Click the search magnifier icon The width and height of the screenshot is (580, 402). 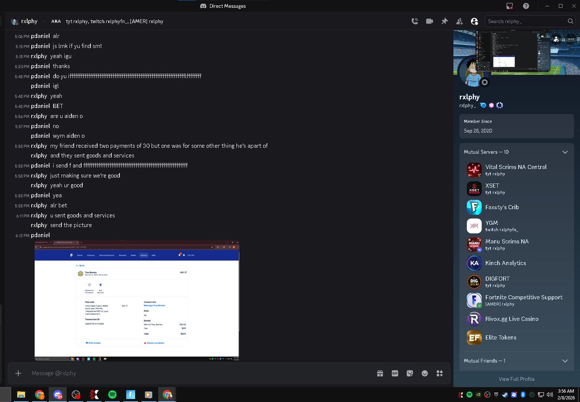[570, 21]
